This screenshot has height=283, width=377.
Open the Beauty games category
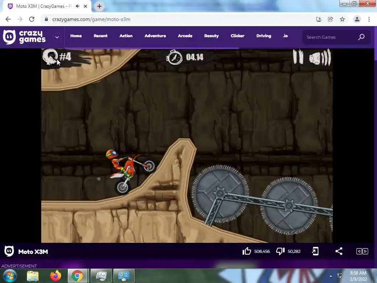[x=212, y=36]
